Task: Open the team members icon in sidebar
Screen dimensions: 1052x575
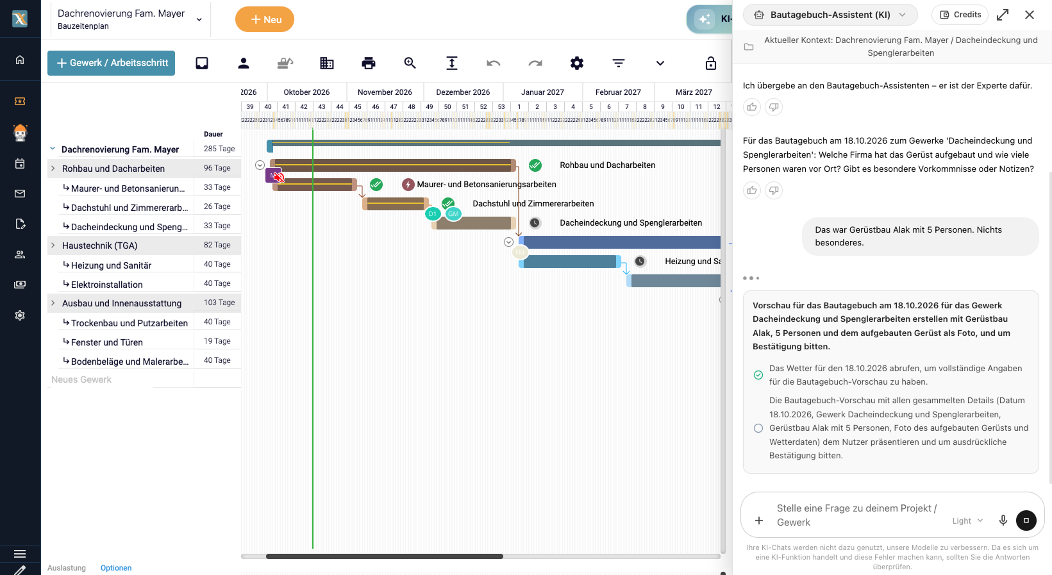Action: [20, 254]
